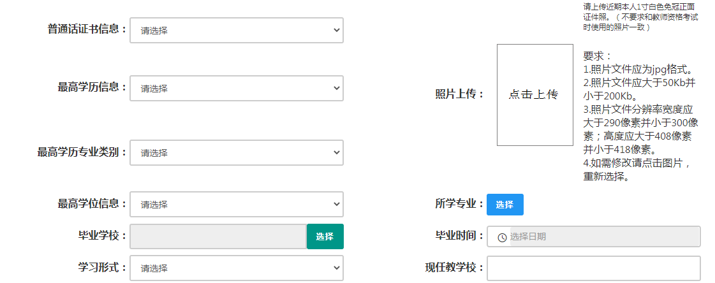Open the 最高学历信息 请选择 select box
Screen dimensions: 715x283
[x=237, y=89]
